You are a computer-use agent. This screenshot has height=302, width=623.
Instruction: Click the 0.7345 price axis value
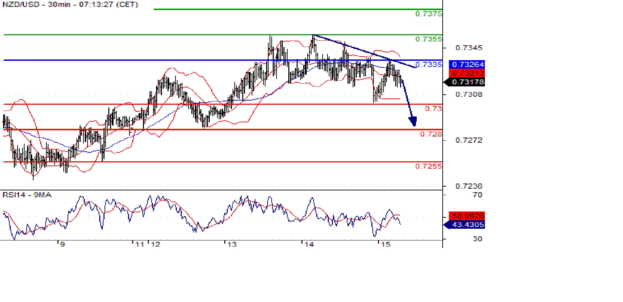(x=469, y=48)
